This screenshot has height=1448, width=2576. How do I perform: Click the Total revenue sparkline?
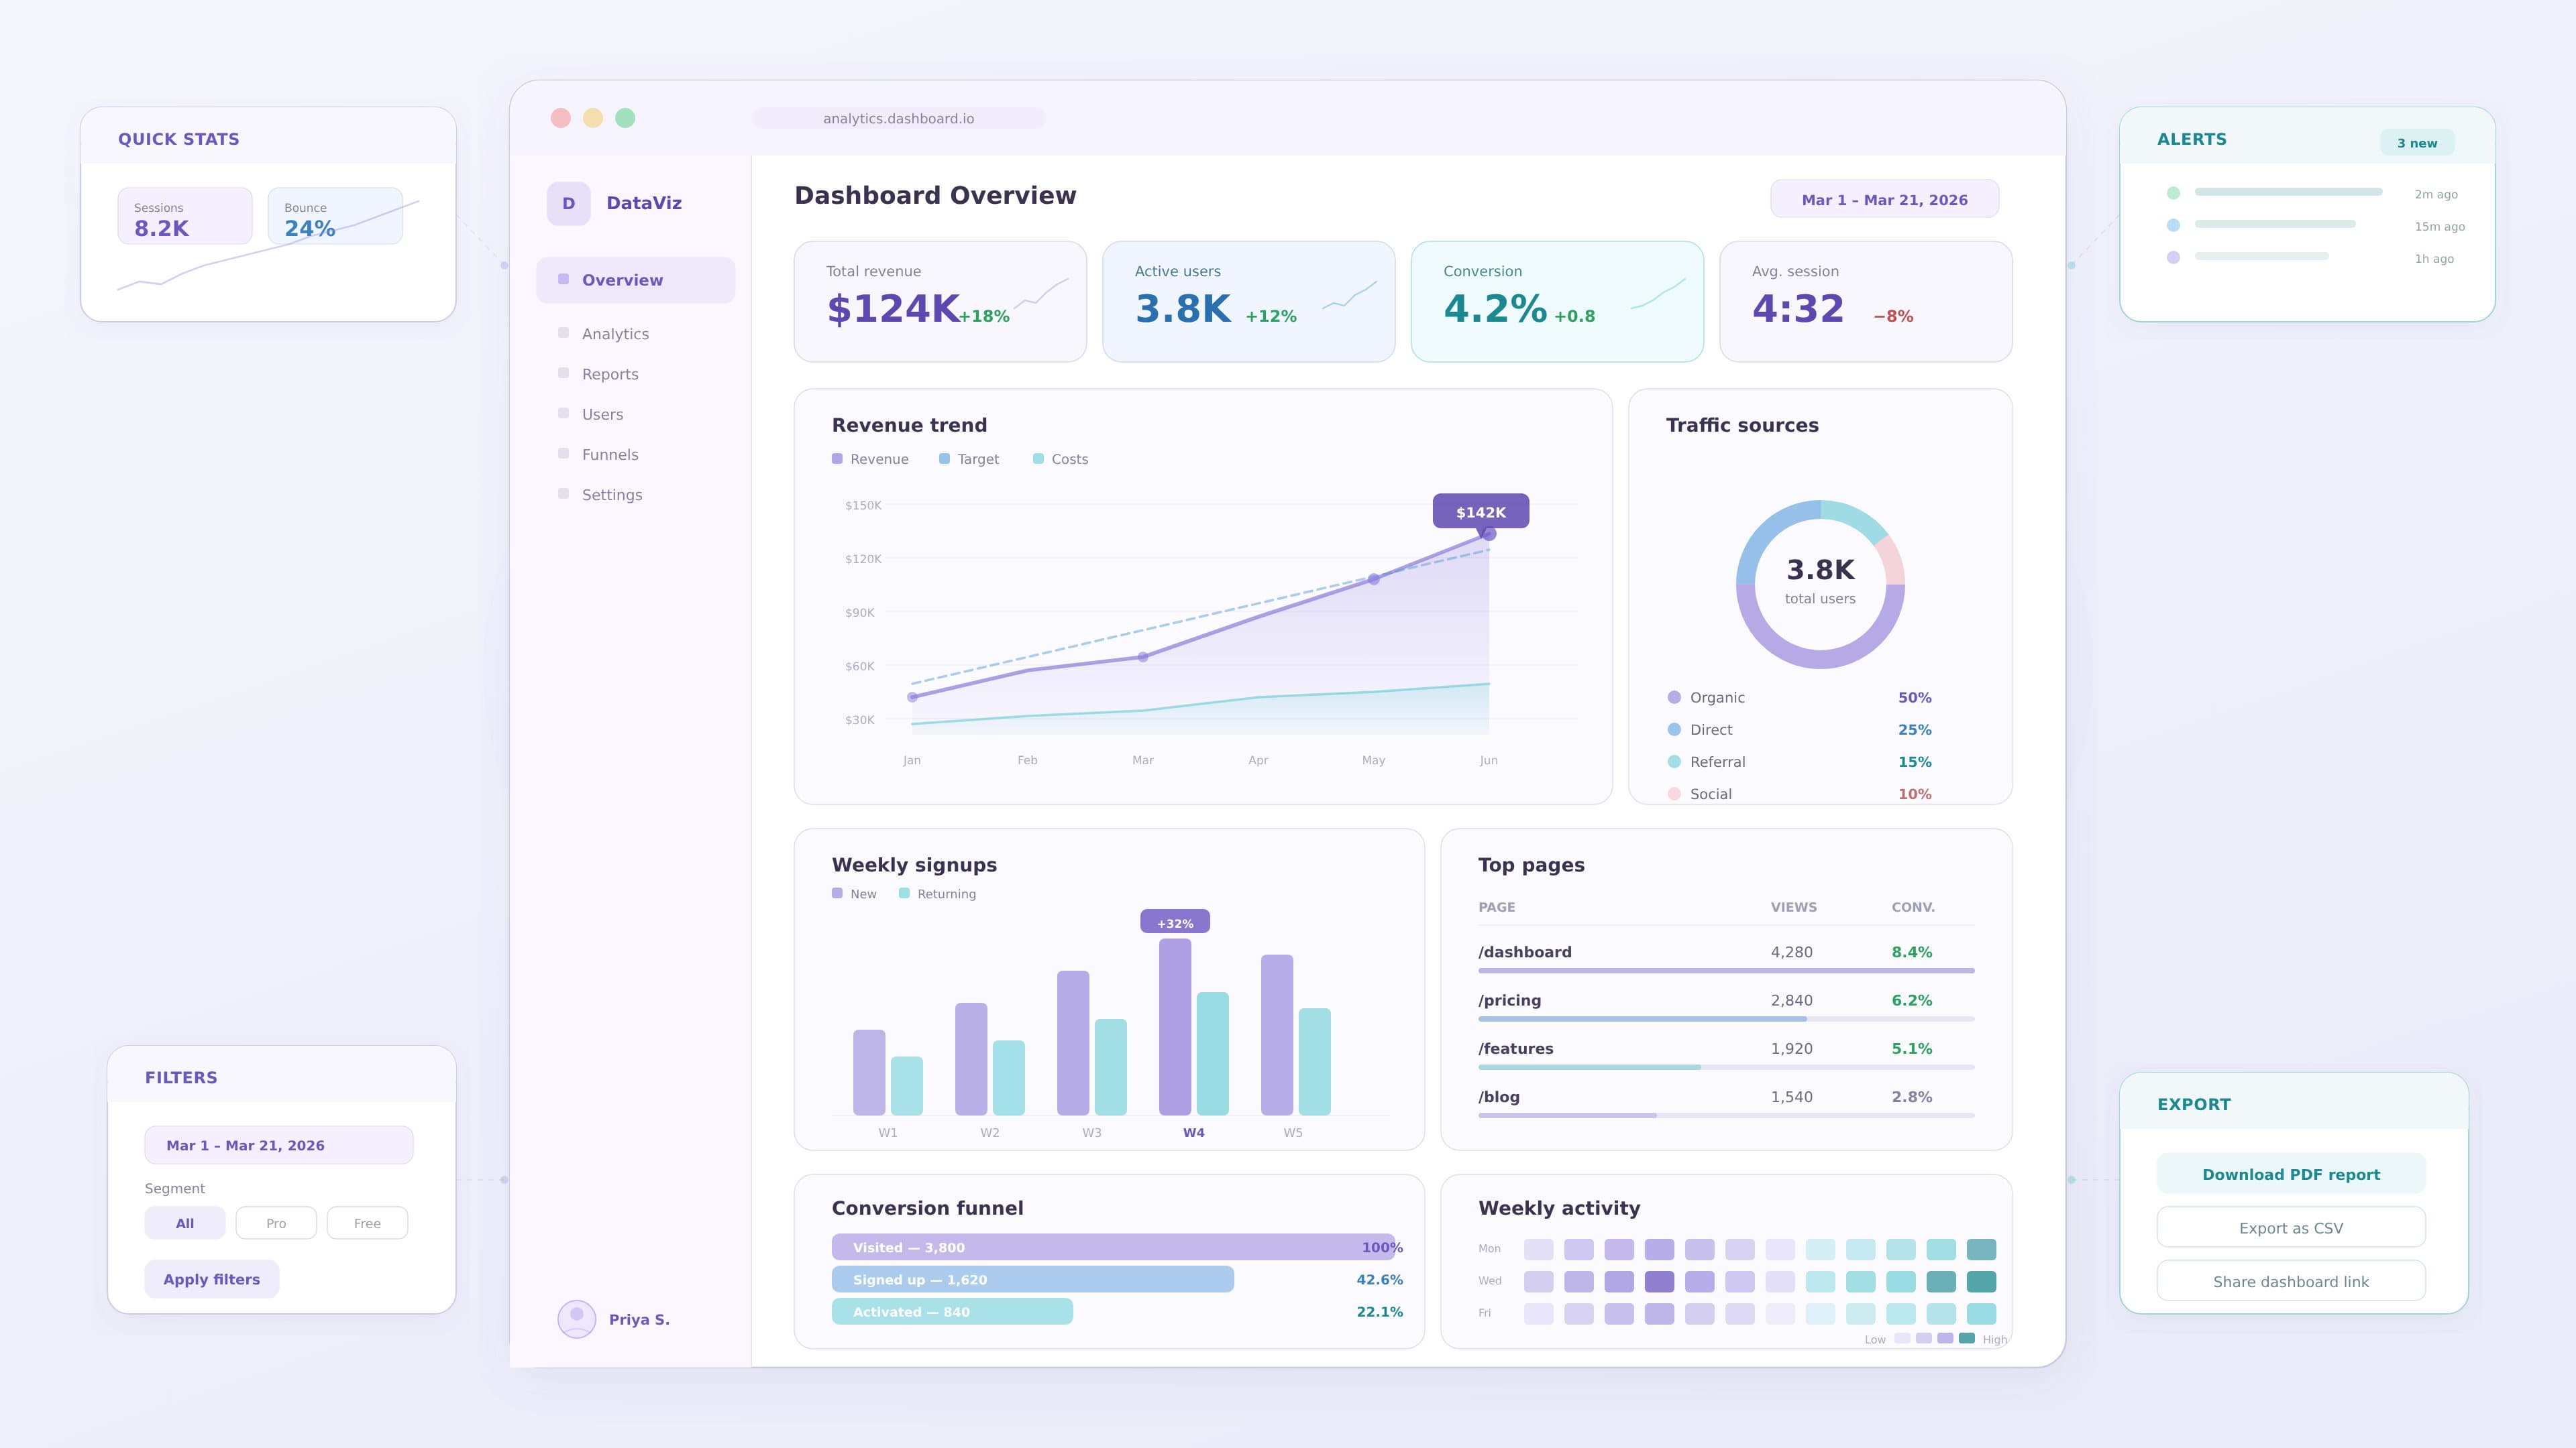click(1041, 294)
